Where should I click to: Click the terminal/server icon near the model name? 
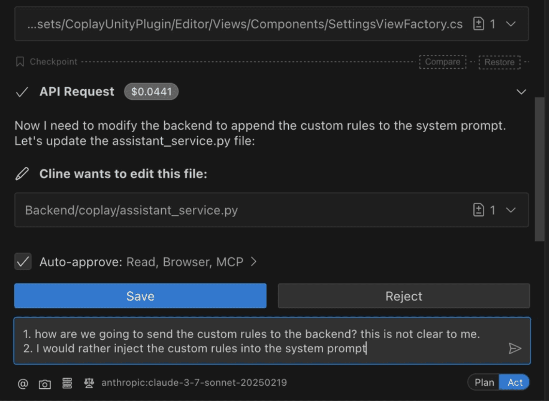click(x=67, y=383)
